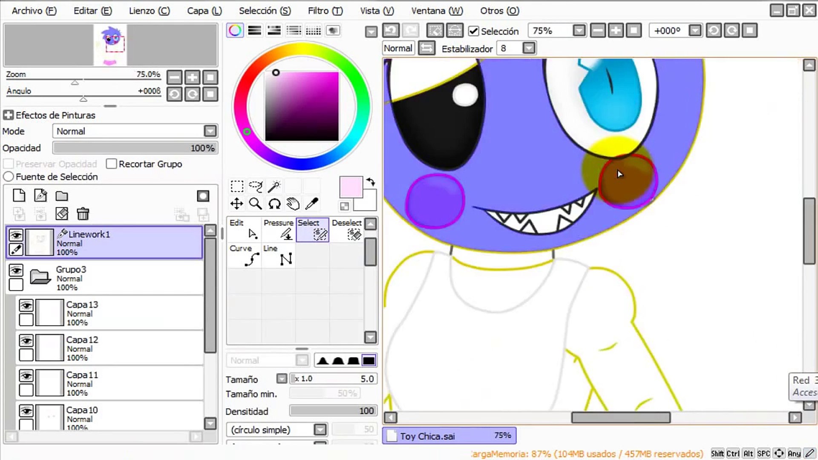The height and width of the screenshot is (460, 818).
Task: Choose the Pressure linework tool
Action: 279,230
